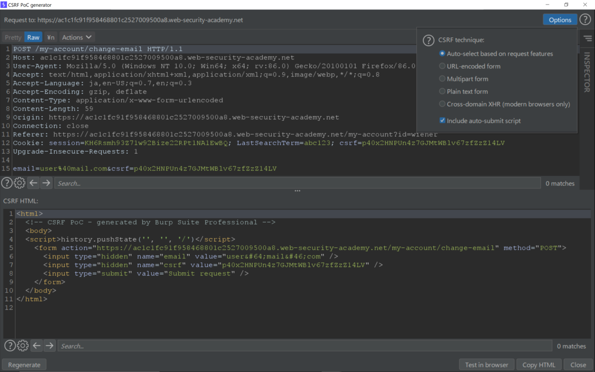
Task: Open the help icon beside Options button
Action: tap(585, 20)
